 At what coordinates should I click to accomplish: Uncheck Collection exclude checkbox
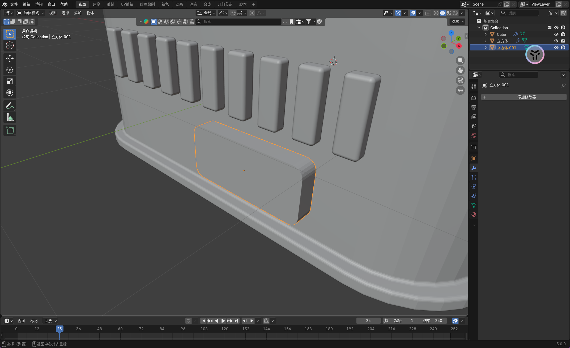click(550, 28)
